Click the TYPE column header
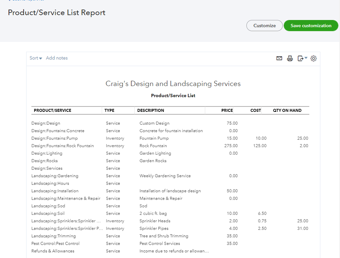The image size is (340, 258). click(109, 110)
